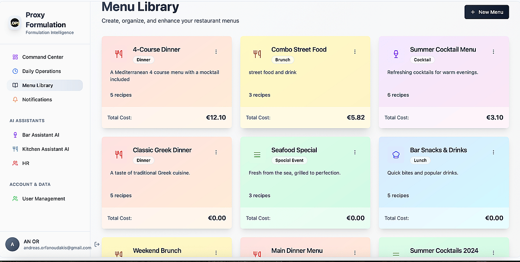Click the cocktail glass icon on Summer Cocktail Menu
The width and height of the screenshot is (520, 262).
point(396,54)
